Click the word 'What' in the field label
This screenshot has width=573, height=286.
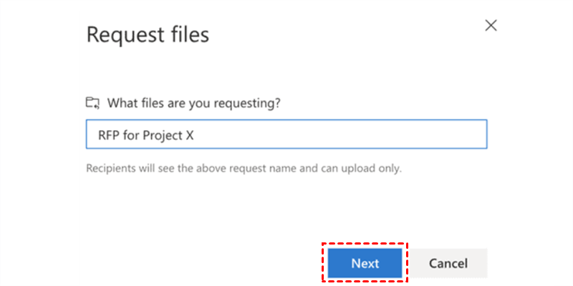click(x=121, y=103)
